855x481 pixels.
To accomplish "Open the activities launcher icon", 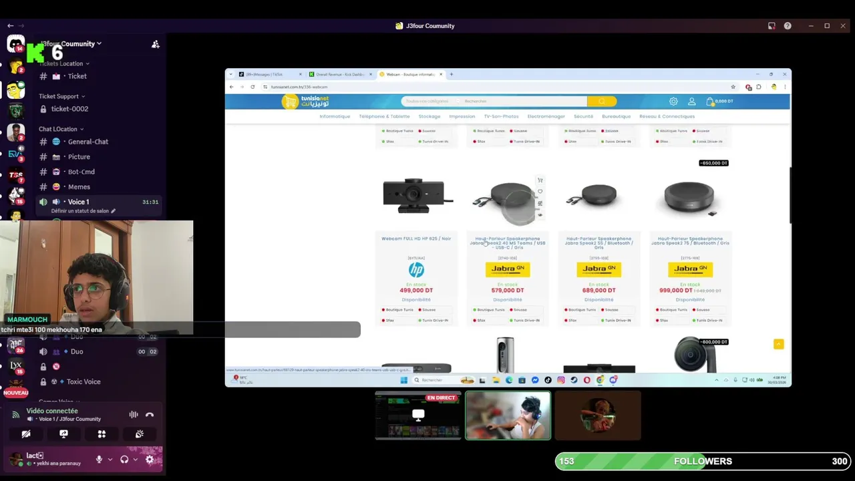I will [x=102, y=434].
